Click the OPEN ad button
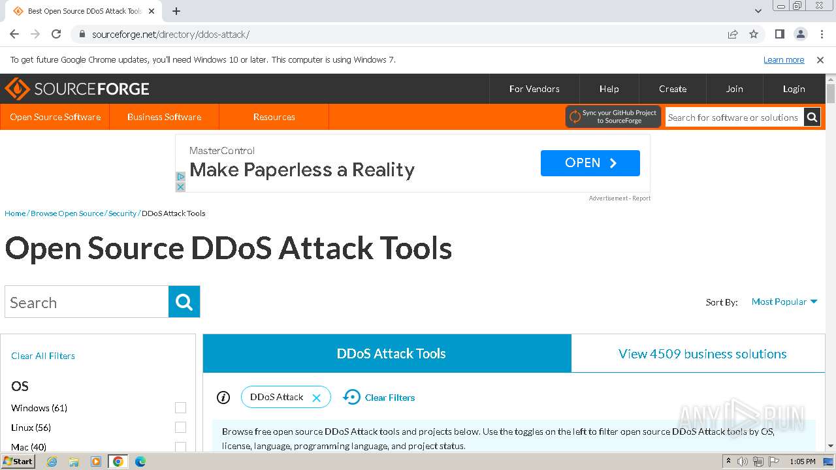The image size is (836, 470). [590, 163]
